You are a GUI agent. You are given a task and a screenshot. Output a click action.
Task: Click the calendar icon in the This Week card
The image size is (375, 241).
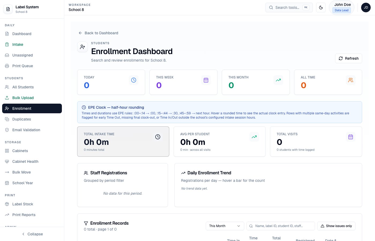tap(206, 80)
